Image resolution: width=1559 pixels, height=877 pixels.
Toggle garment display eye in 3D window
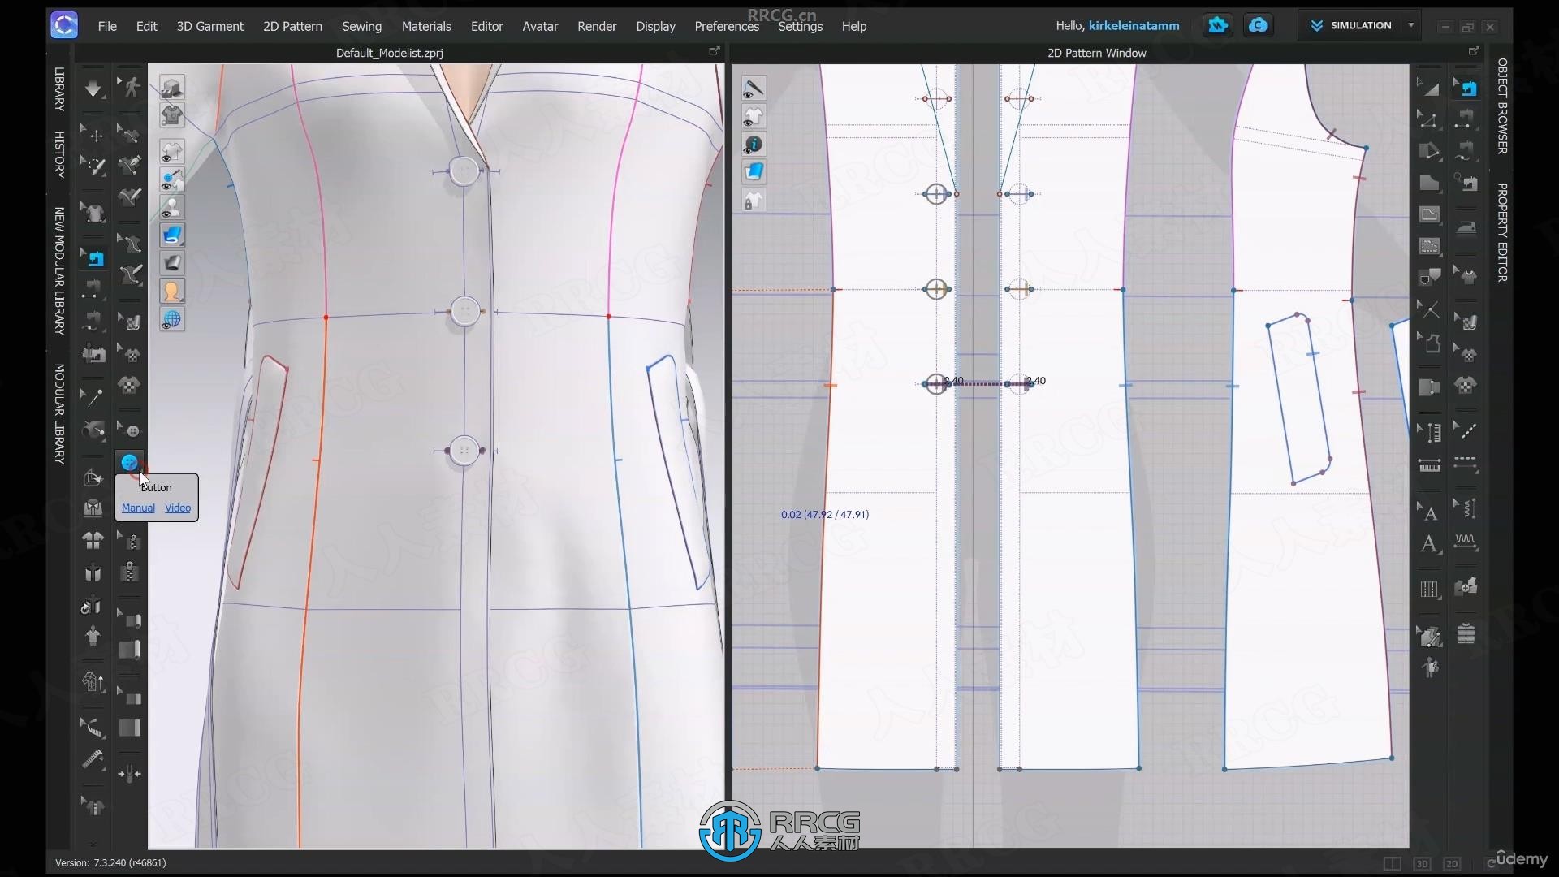coord(171,152)
